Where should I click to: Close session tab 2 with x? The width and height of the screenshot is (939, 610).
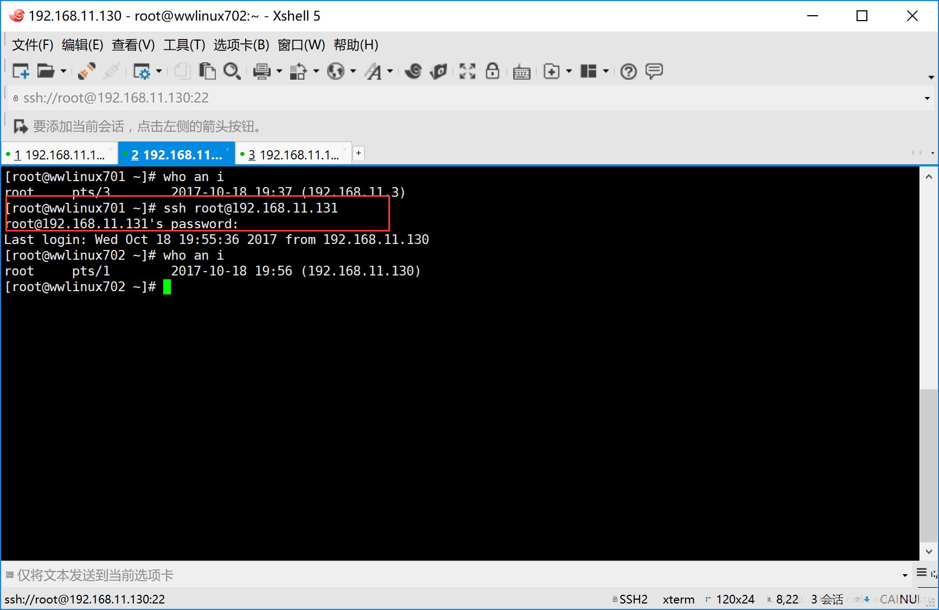(228, 149)
